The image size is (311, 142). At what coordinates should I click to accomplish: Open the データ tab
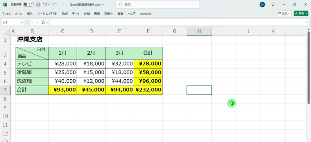coord(75,14)
